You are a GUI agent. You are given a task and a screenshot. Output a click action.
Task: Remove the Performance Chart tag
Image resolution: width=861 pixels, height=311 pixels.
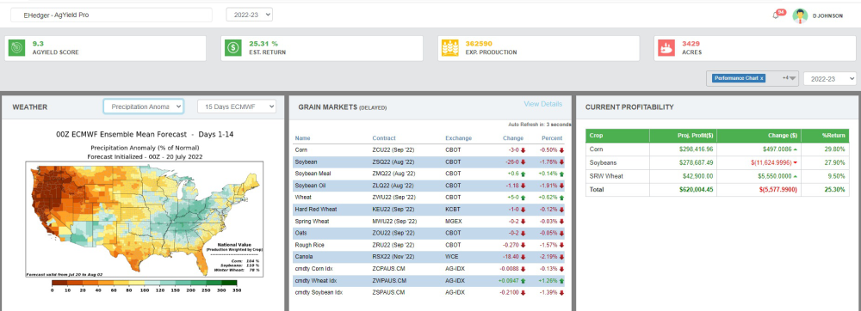(x=762, y=78)
